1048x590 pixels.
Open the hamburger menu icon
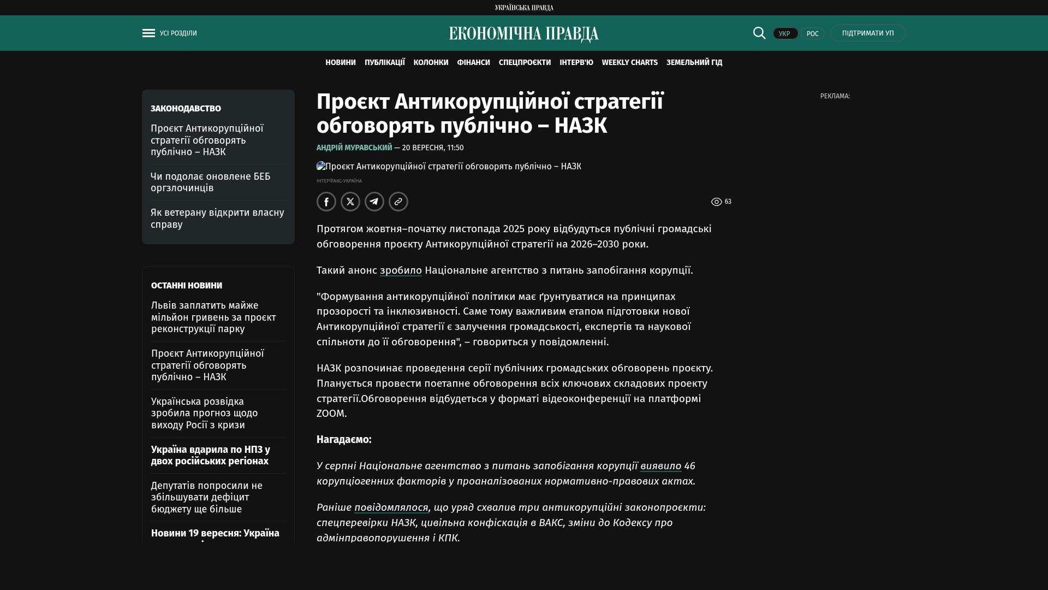pyautogui.click(x=148, y=33)
